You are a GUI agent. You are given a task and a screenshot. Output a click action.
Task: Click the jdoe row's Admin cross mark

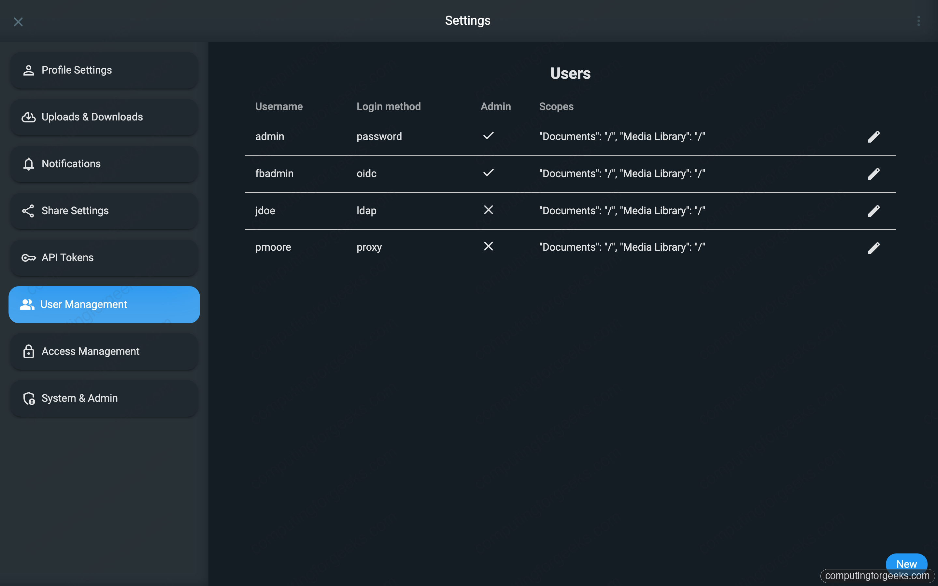(489, 210)
